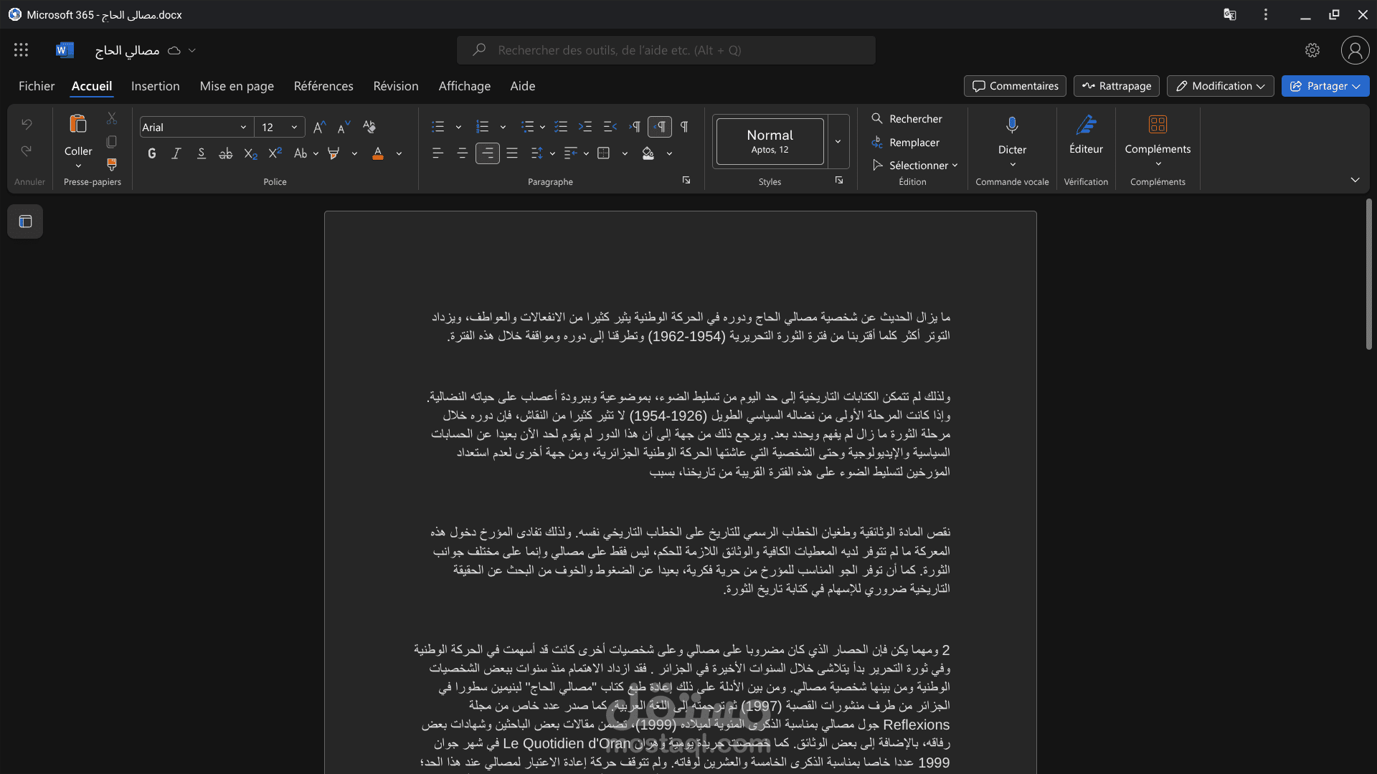Switch to the Insertion ribbon tab
Viewport: 1377px width, 774px height.
(x=156, y=86)
